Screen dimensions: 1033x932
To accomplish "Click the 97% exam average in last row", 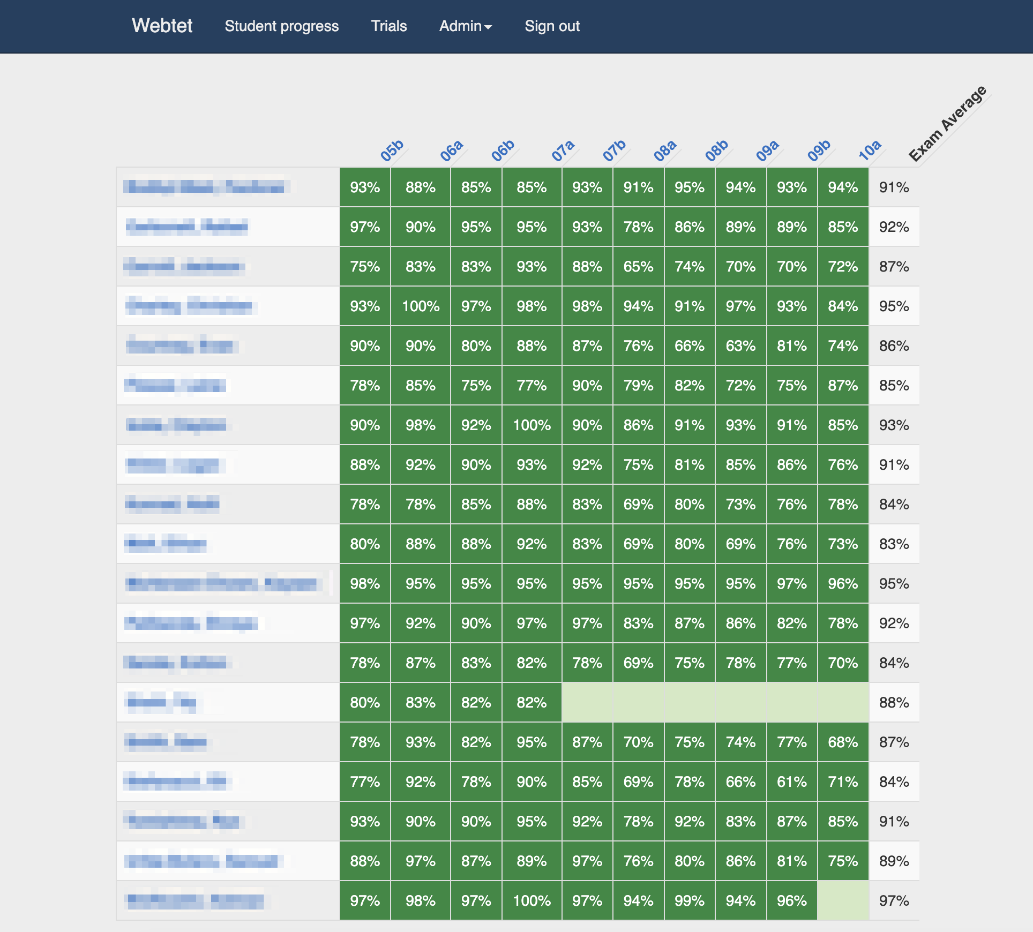I will [894, 900].
